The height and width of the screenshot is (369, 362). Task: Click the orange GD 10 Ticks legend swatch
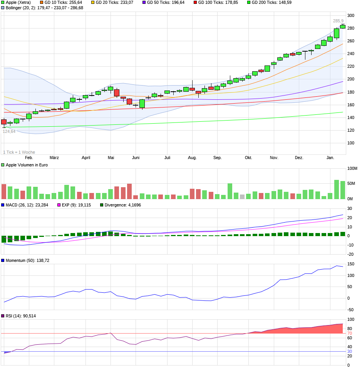pyautogui.click(x=42, y=3)
